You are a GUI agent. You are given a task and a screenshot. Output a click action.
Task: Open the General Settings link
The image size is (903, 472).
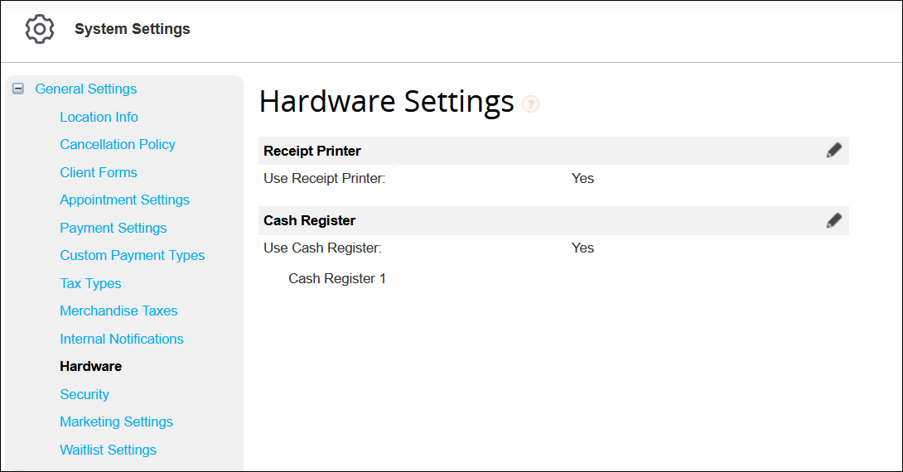click(86, 89)
